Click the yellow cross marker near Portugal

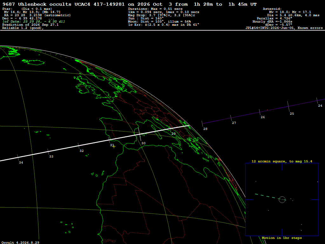click(x=114, y=147)
